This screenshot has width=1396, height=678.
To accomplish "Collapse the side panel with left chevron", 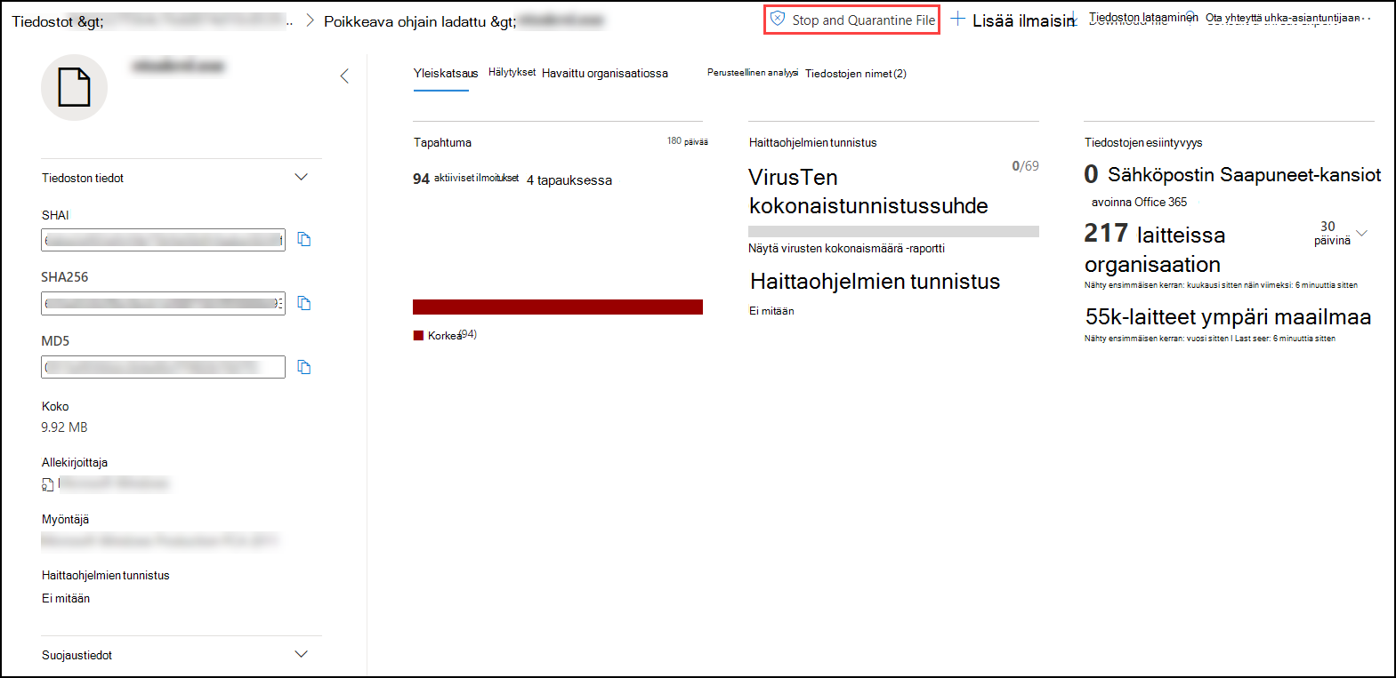I will coord(344,76).
